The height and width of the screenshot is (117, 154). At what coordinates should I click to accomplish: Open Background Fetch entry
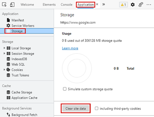(x=24, y=115)
